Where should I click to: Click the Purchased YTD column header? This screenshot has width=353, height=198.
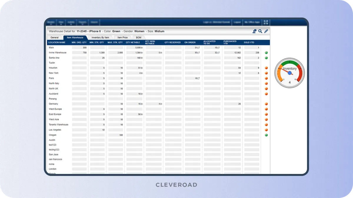point(230,43)
